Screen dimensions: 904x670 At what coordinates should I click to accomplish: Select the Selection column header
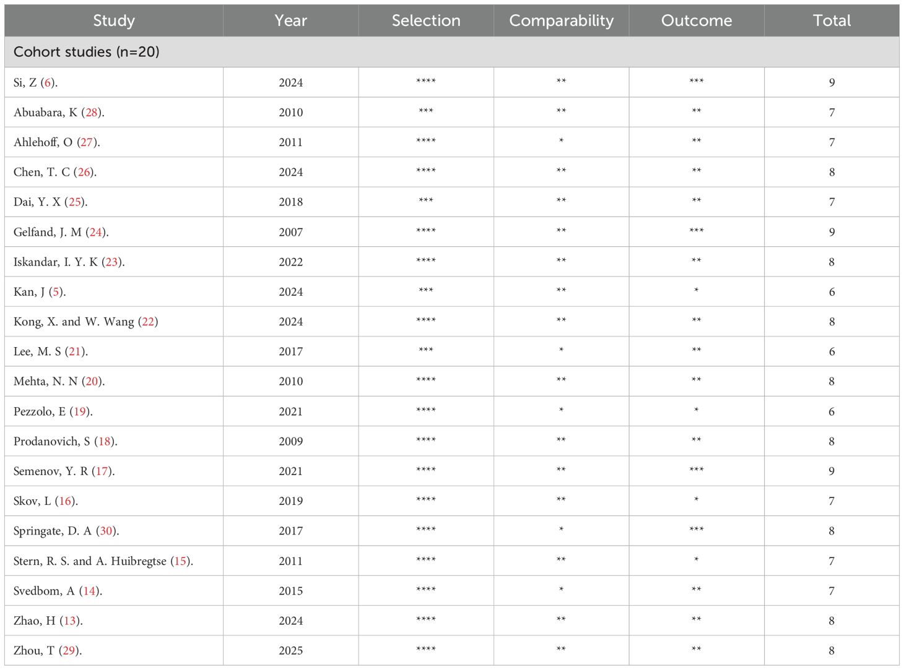click(426, 20)
